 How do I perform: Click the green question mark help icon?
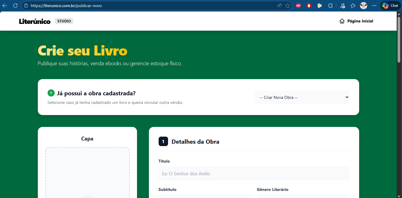tap(51, 93)
